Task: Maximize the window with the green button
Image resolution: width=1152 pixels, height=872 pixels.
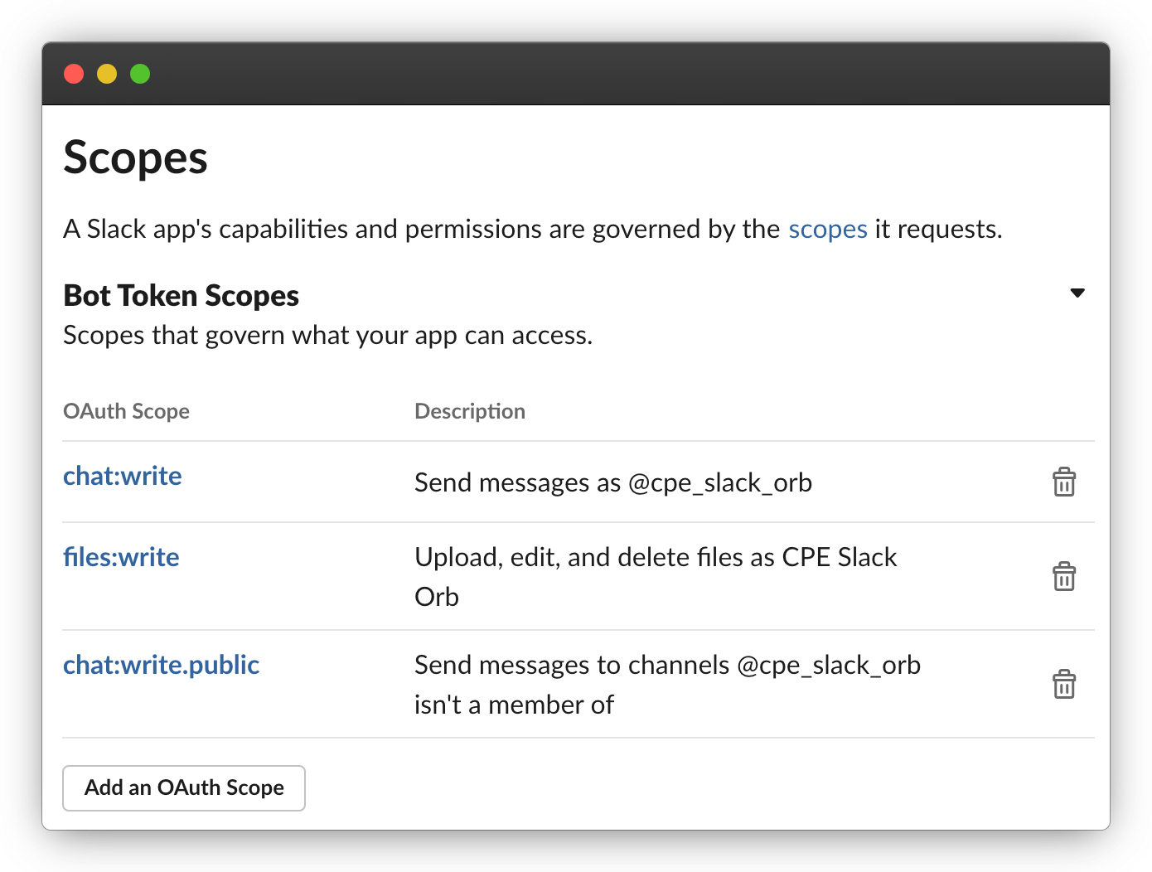Action: coord(140,74)
